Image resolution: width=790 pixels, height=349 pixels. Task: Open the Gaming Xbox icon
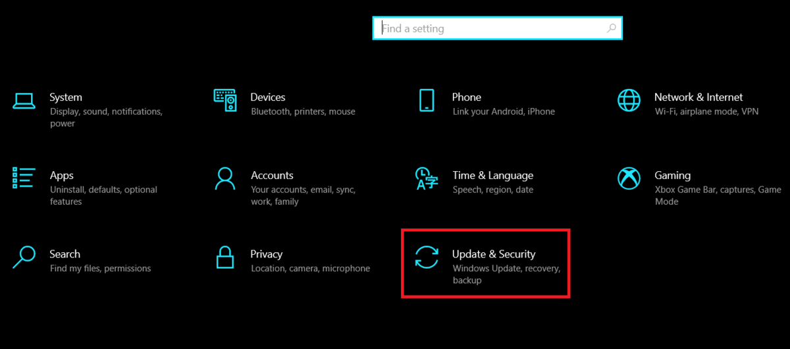(629, 178)
